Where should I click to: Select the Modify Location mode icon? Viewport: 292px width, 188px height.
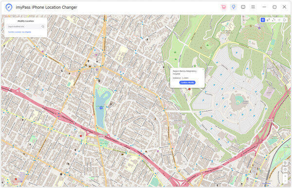coord(263,20)
